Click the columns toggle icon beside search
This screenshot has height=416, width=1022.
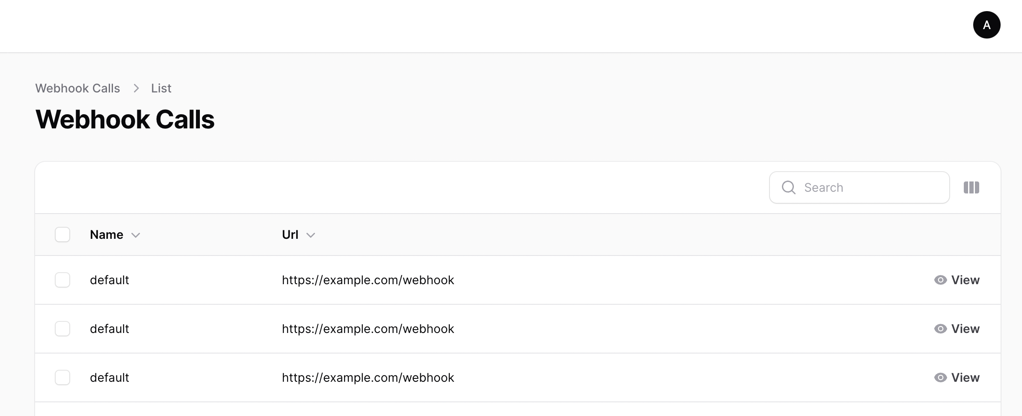[x=971, y=187]
